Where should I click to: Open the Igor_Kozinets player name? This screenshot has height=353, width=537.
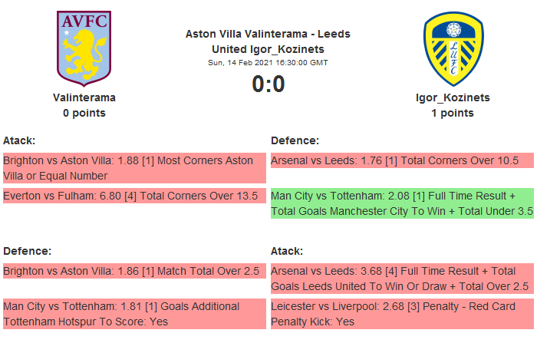pos(453,97)
